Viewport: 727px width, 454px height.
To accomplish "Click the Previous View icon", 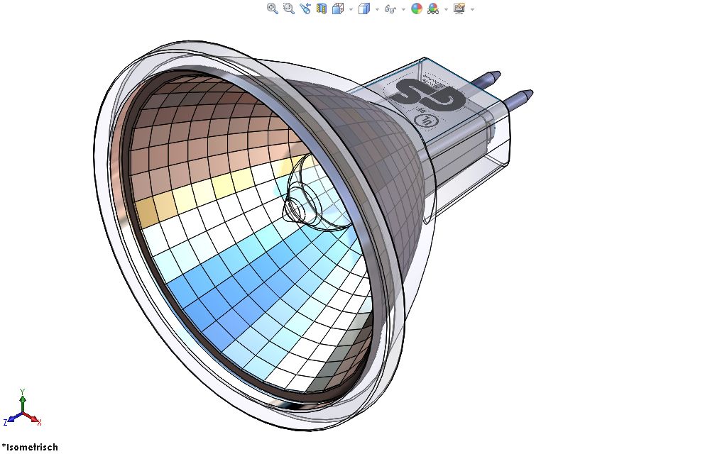I will (x=305, y=9).
